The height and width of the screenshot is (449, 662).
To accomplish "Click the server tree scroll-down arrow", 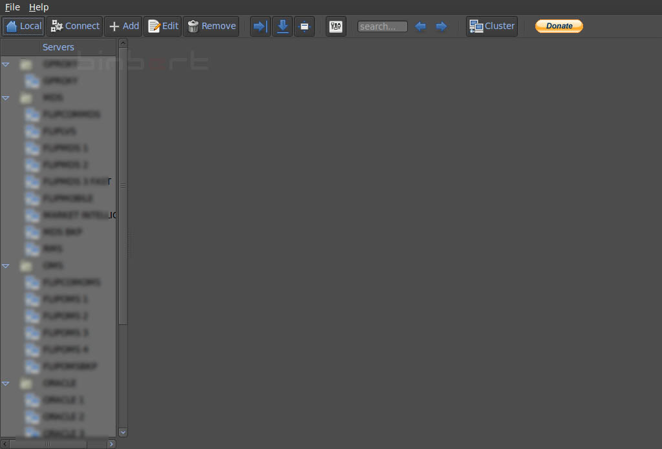I will point(123,432).
